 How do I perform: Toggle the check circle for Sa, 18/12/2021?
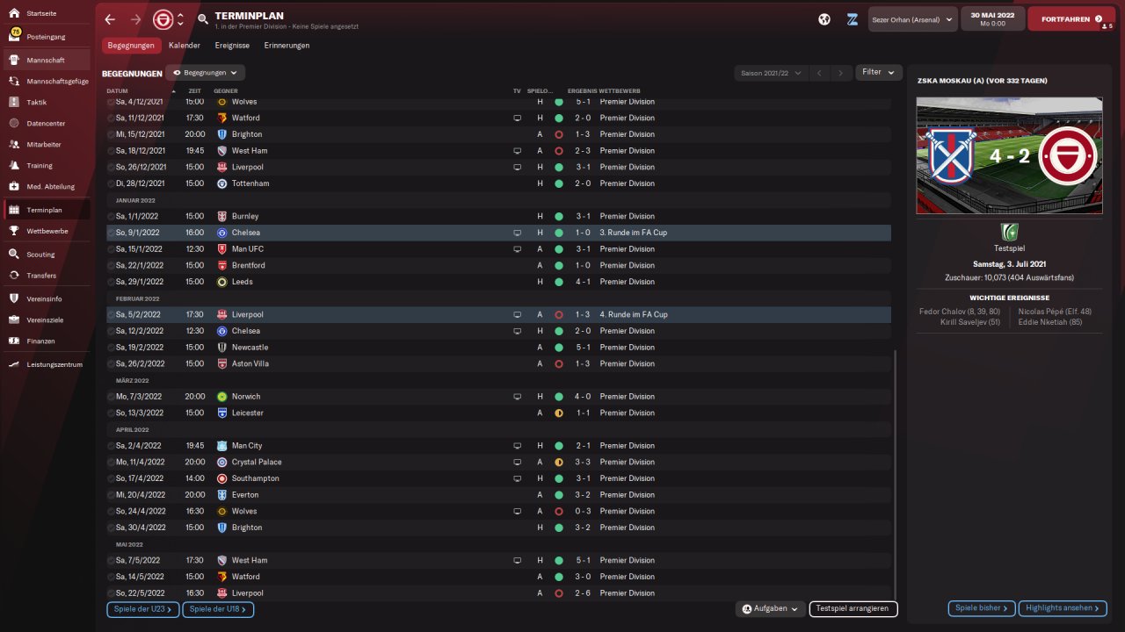tap(111, 151)
